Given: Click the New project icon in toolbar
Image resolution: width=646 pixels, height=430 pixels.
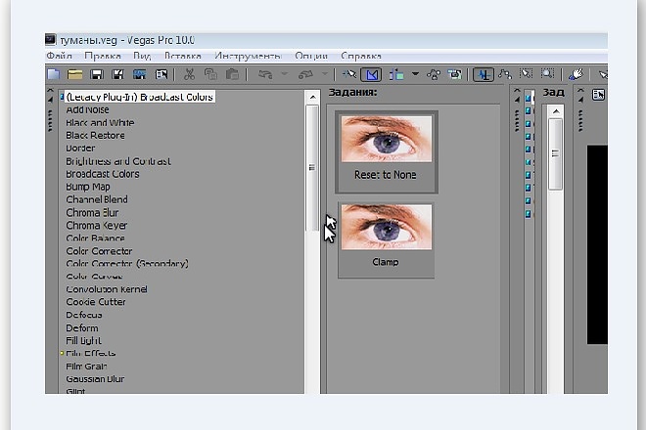Looking at the screenshot, I should (54, 74).
